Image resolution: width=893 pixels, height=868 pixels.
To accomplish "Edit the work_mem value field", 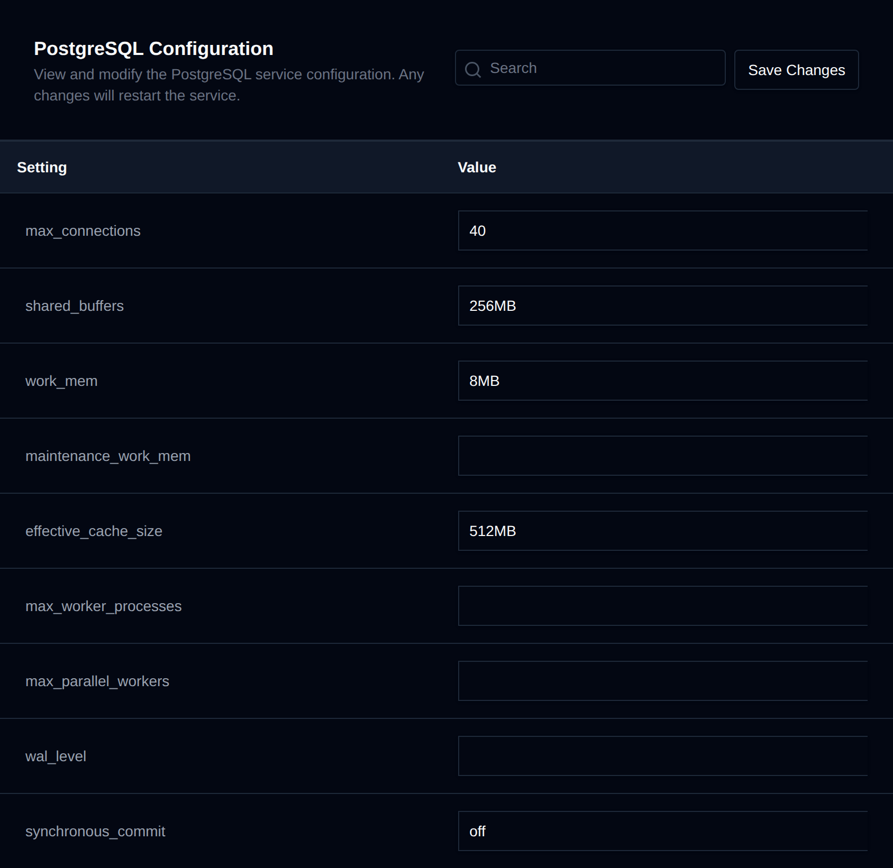I will tap(663, 381).
